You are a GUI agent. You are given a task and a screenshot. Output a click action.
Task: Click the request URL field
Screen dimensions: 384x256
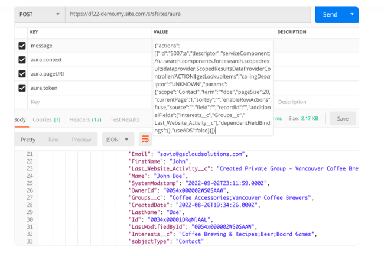pyautogui.click(x=188, y=14)
